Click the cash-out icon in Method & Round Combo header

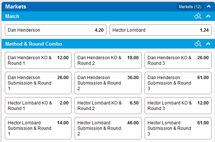point(198,44)
